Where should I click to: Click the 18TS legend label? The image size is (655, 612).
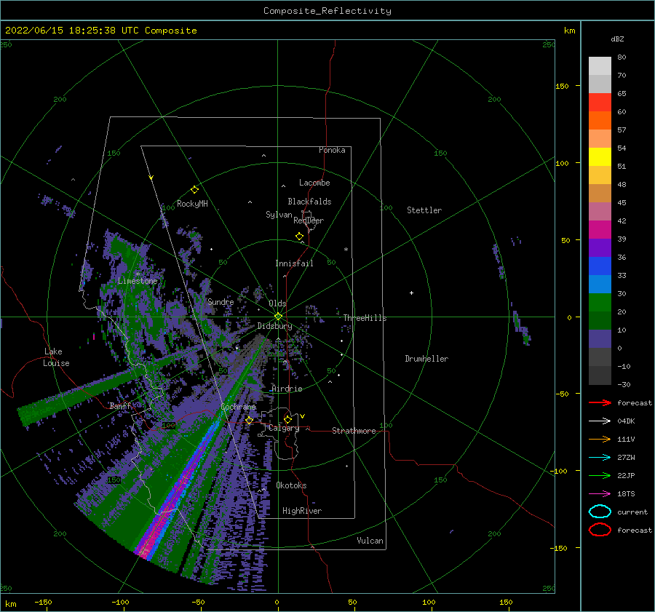pos(626,494)
